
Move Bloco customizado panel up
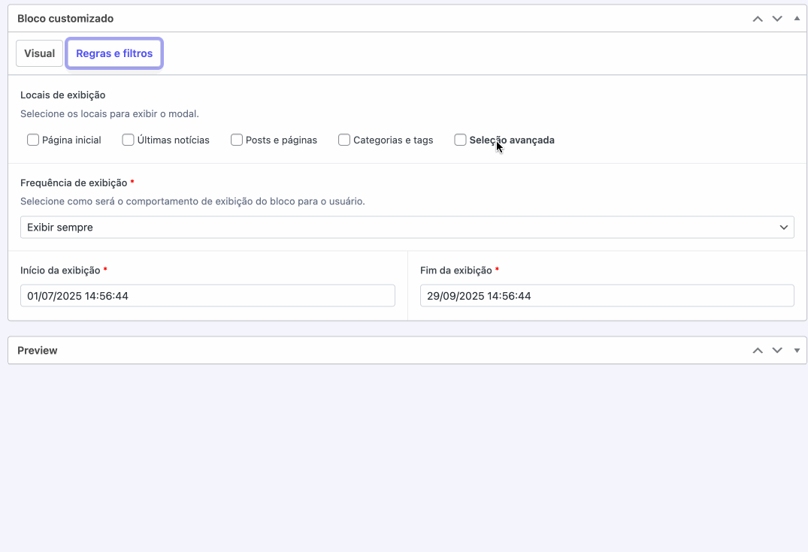pyautogui.click(x=758, y=19)
